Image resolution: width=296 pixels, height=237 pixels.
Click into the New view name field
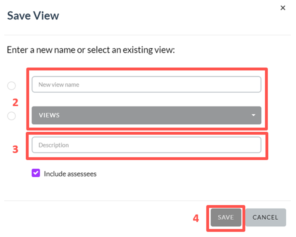(x=146, y=84)
